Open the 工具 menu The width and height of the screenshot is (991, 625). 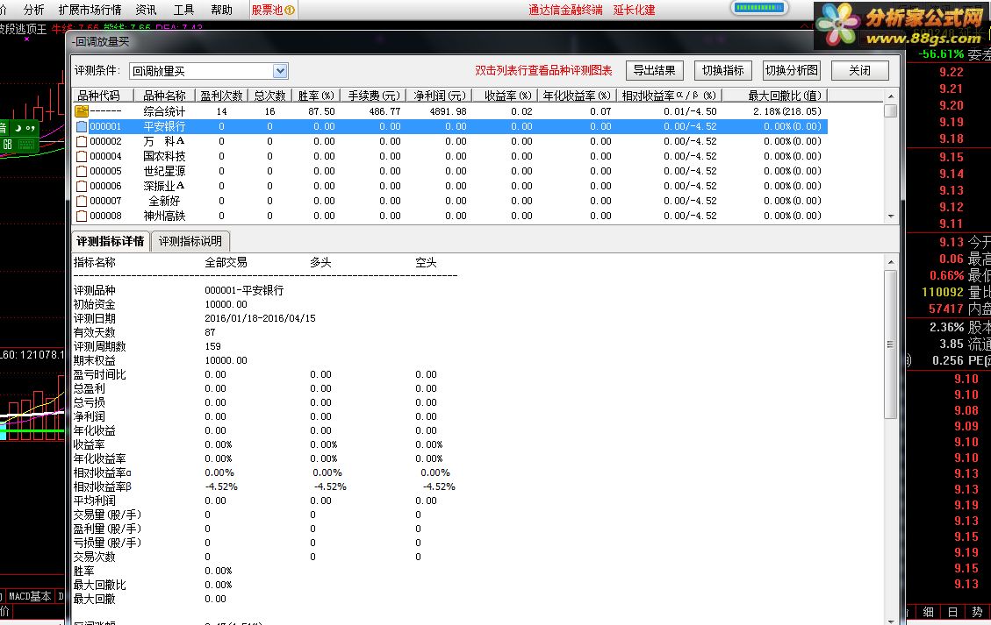(184, 11)
